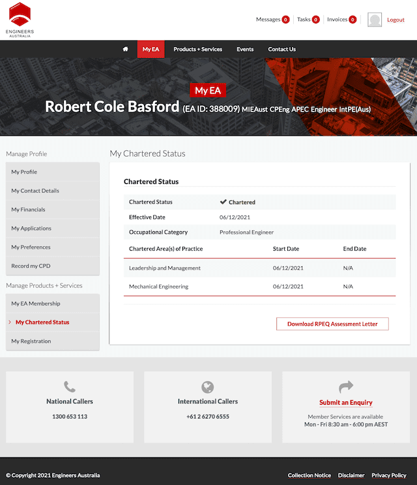417x485 pixels.
Task: Click the My EA banner badge
Action: [x=208, y=90]
